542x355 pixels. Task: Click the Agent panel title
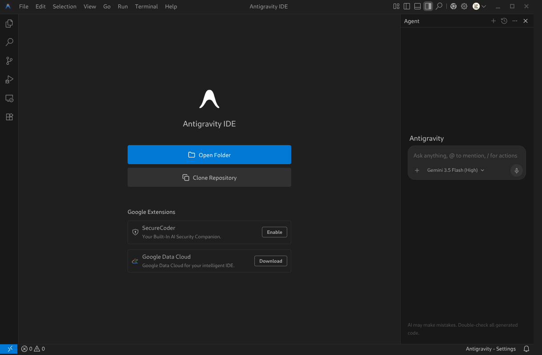point(412,21)
